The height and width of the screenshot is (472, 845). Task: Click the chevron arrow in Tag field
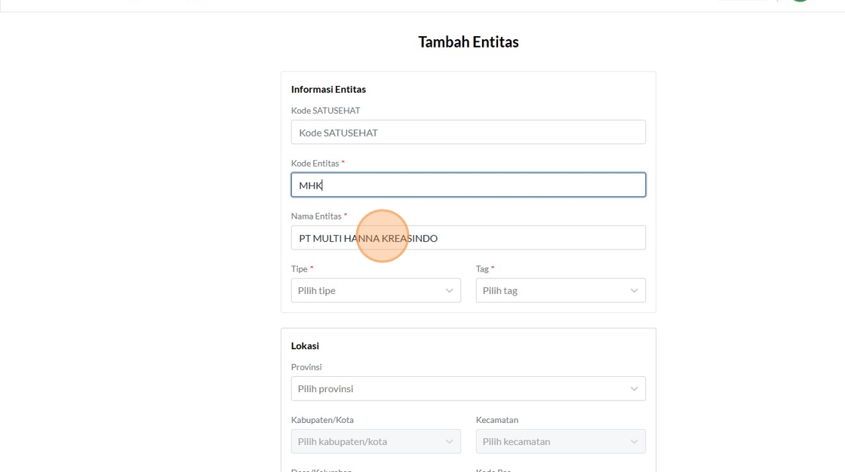click(x=634, y=291)
